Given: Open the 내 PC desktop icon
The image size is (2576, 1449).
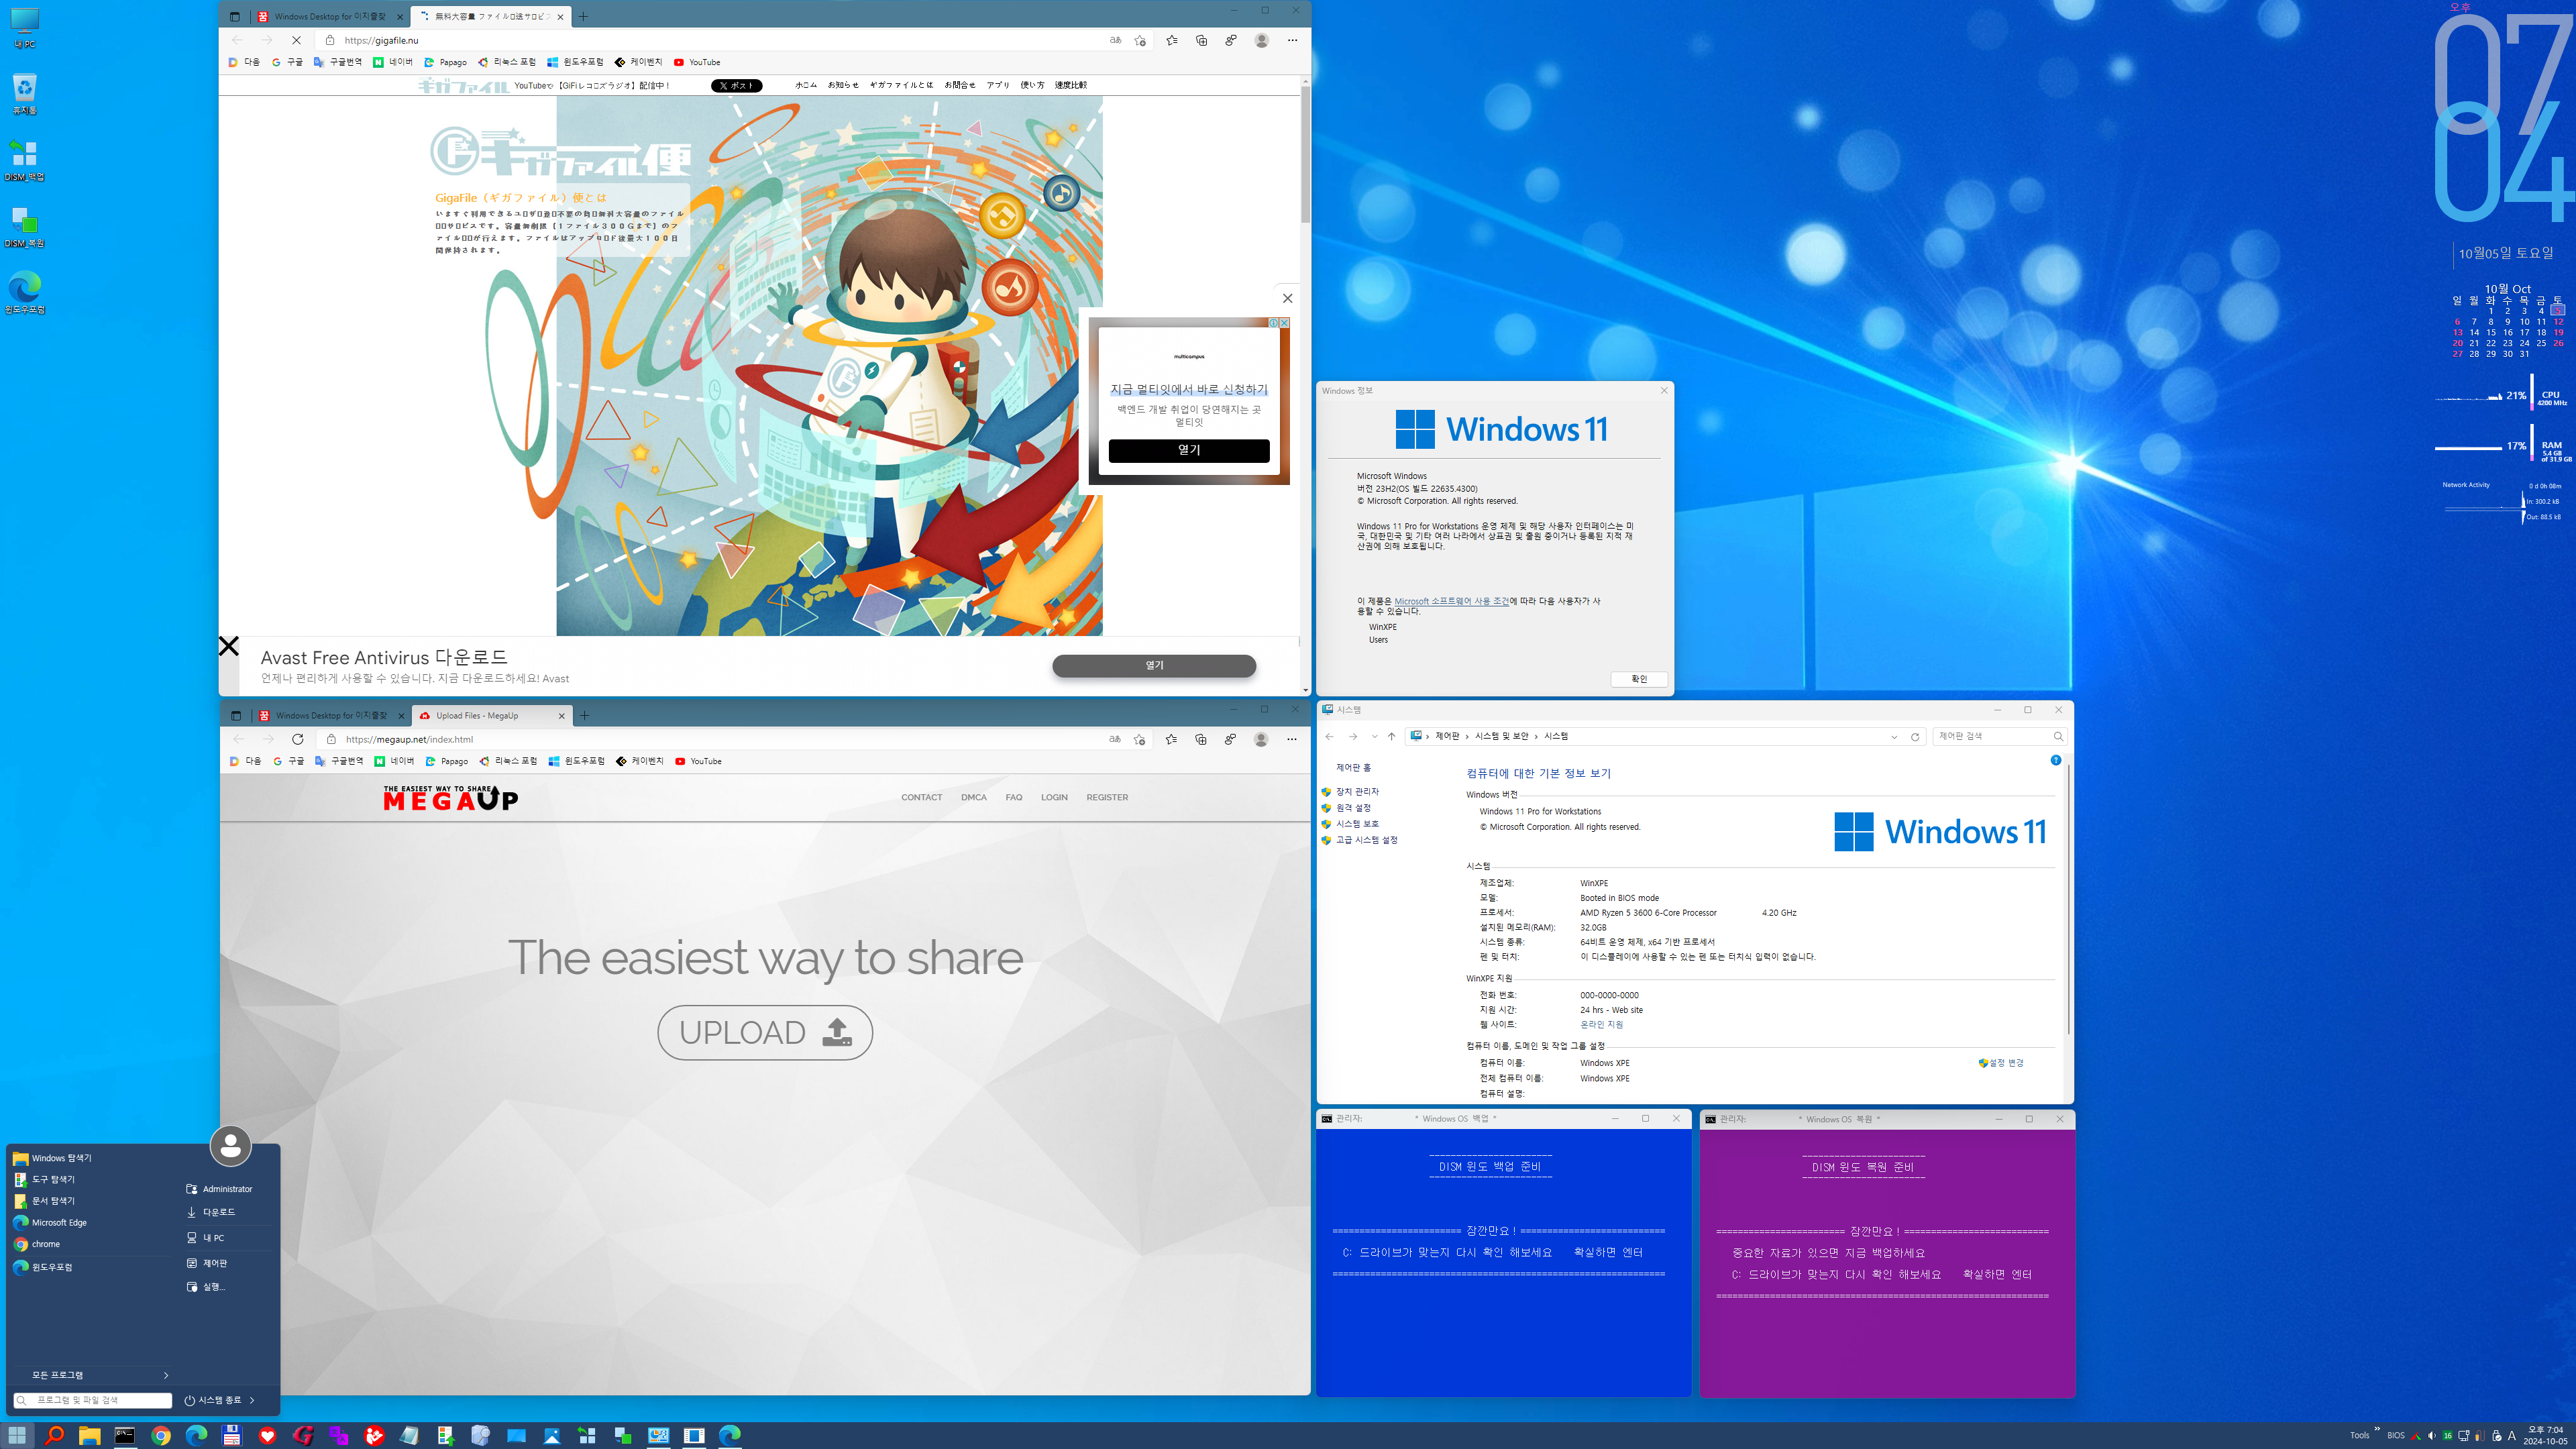Looking at the screenshot, I should (24, 28).
